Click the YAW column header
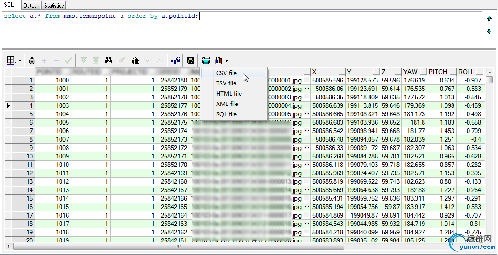The image size is (498, 255). (410, 72)
